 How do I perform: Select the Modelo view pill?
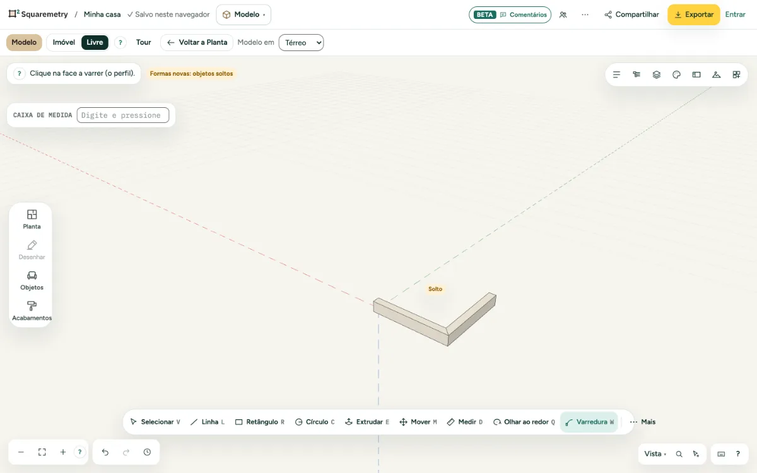[24, 42]
